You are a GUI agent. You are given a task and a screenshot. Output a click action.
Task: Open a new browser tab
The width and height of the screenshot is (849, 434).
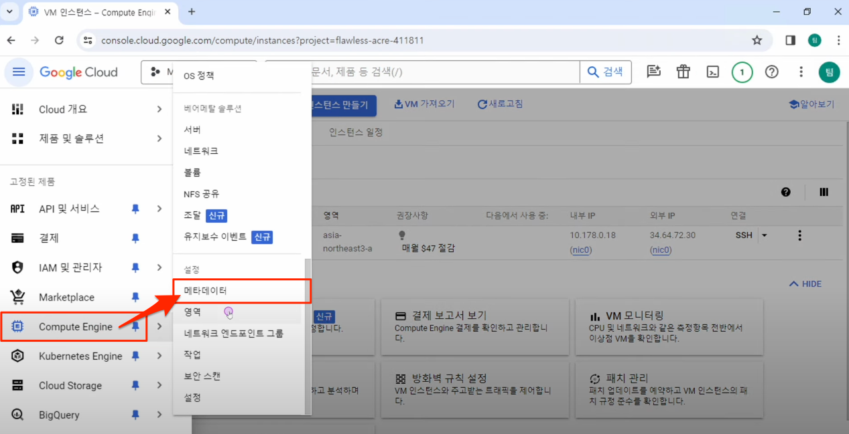192,11
